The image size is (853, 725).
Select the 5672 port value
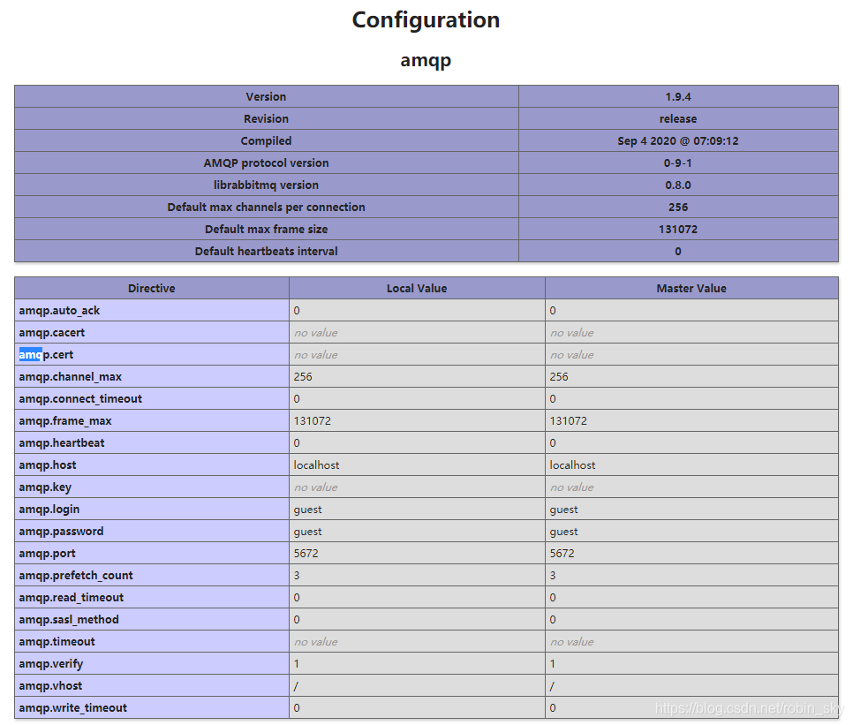[306, 553]
